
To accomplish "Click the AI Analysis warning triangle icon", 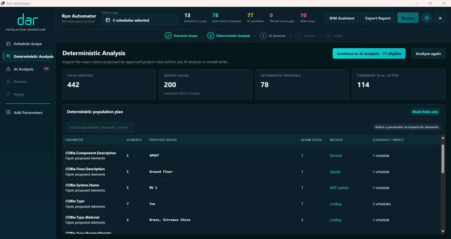I will point(9,69).
